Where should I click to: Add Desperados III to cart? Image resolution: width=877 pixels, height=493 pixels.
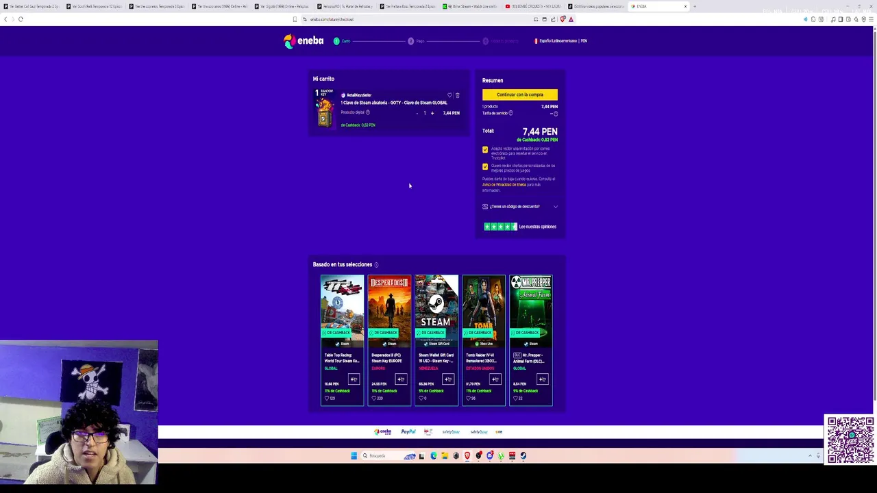pyautogui.click(x=401, y=379)
